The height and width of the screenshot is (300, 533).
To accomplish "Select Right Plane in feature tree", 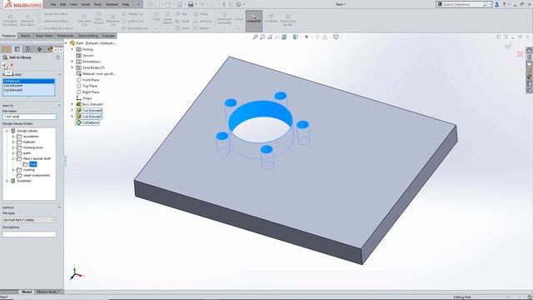I will coord(91,92).
